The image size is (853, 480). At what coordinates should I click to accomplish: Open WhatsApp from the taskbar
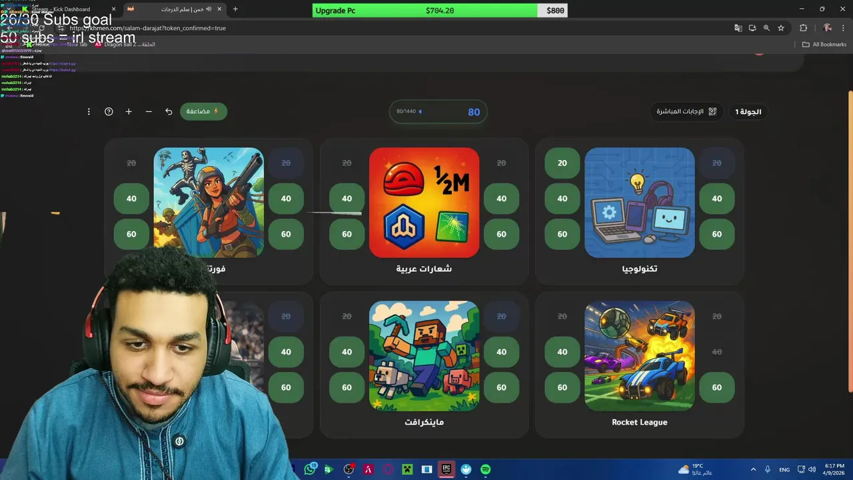[x=310, y=469]
